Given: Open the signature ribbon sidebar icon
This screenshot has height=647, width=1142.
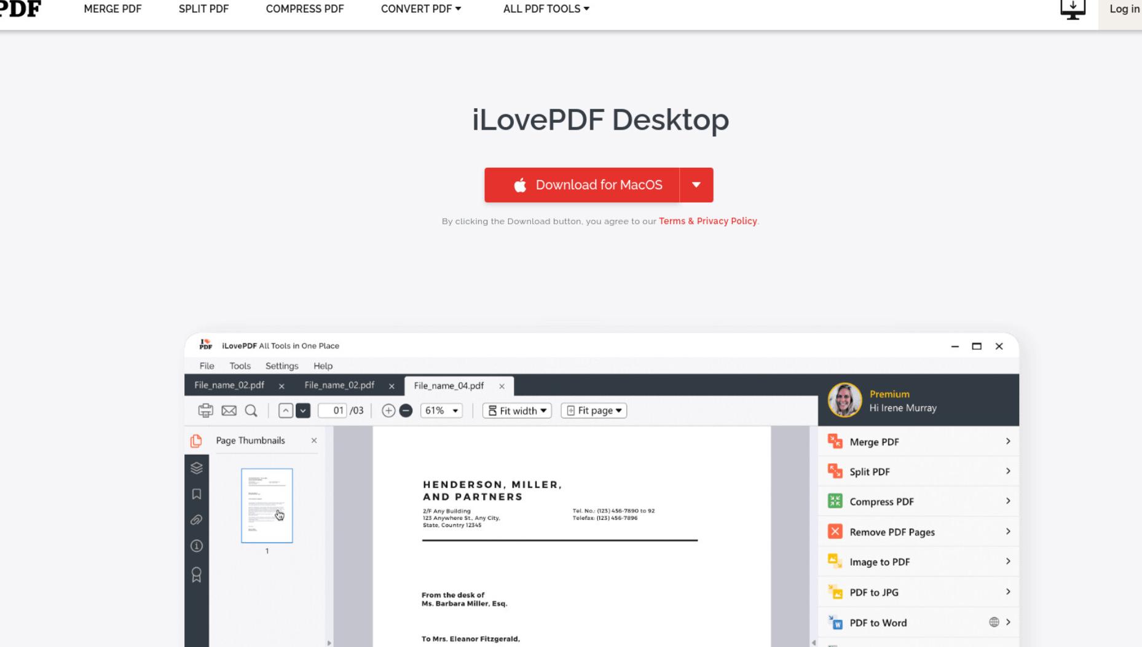Looking at the screenshot, I should click(x=197, y=574).
